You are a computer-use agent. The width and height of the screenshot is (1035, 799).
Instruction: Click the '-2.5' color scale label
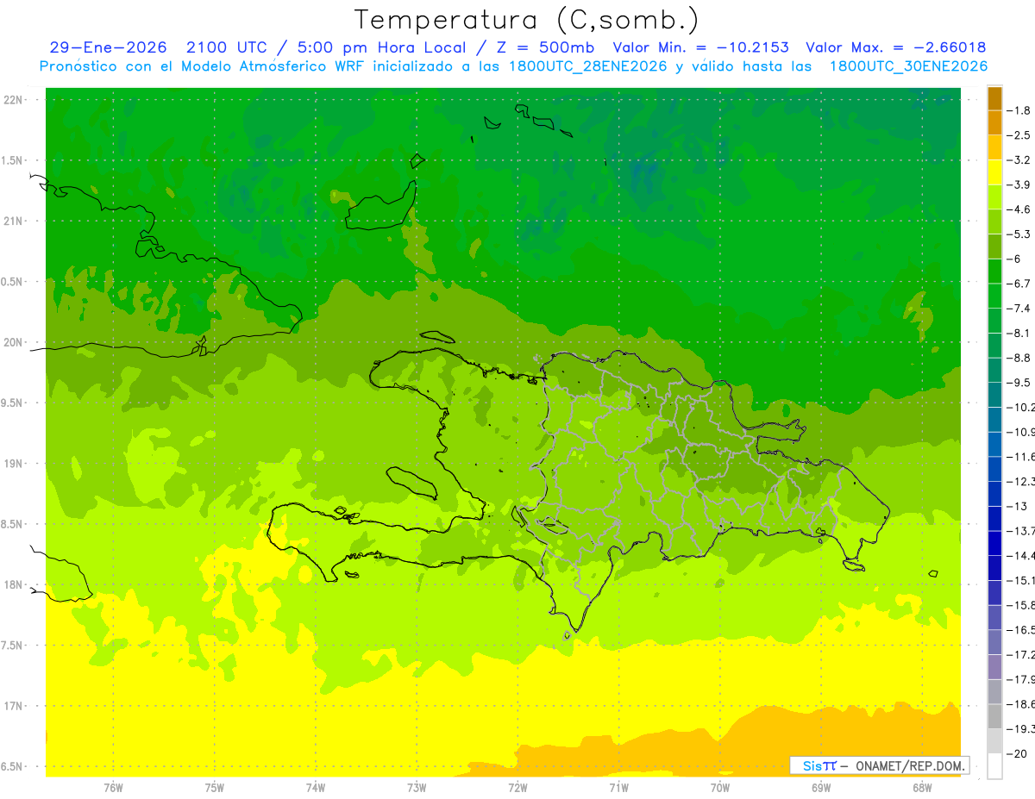[1018, 135]
